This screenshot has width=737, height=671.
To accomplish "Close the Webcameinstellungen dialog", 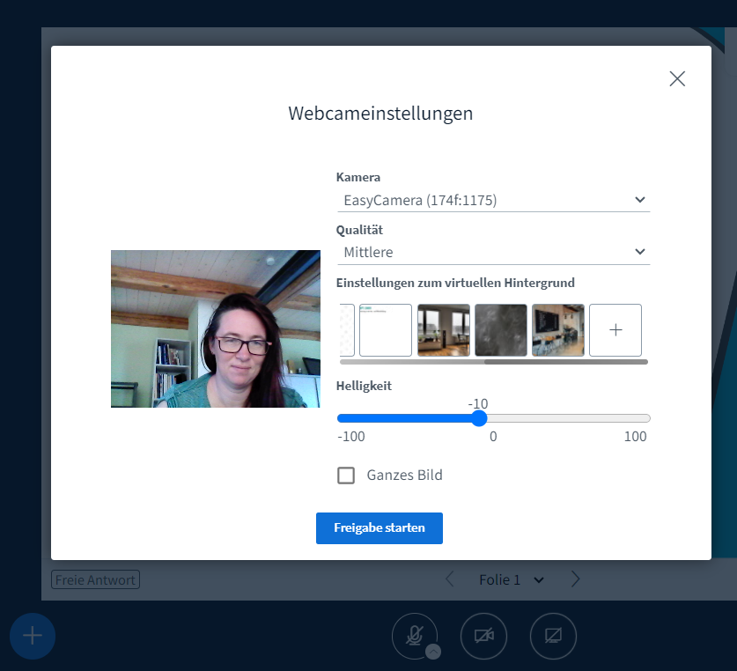I will tap(676, 78).
